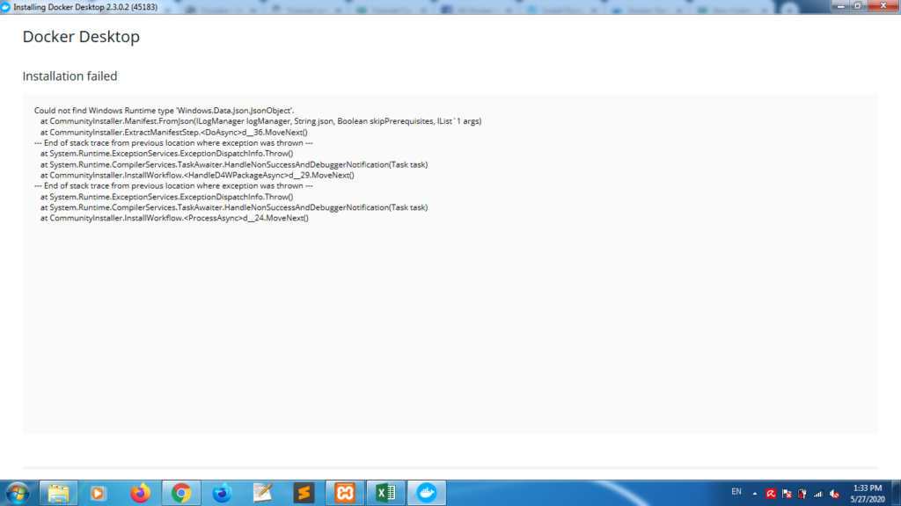Click the 'Installation failed' message

click(70, 76)
